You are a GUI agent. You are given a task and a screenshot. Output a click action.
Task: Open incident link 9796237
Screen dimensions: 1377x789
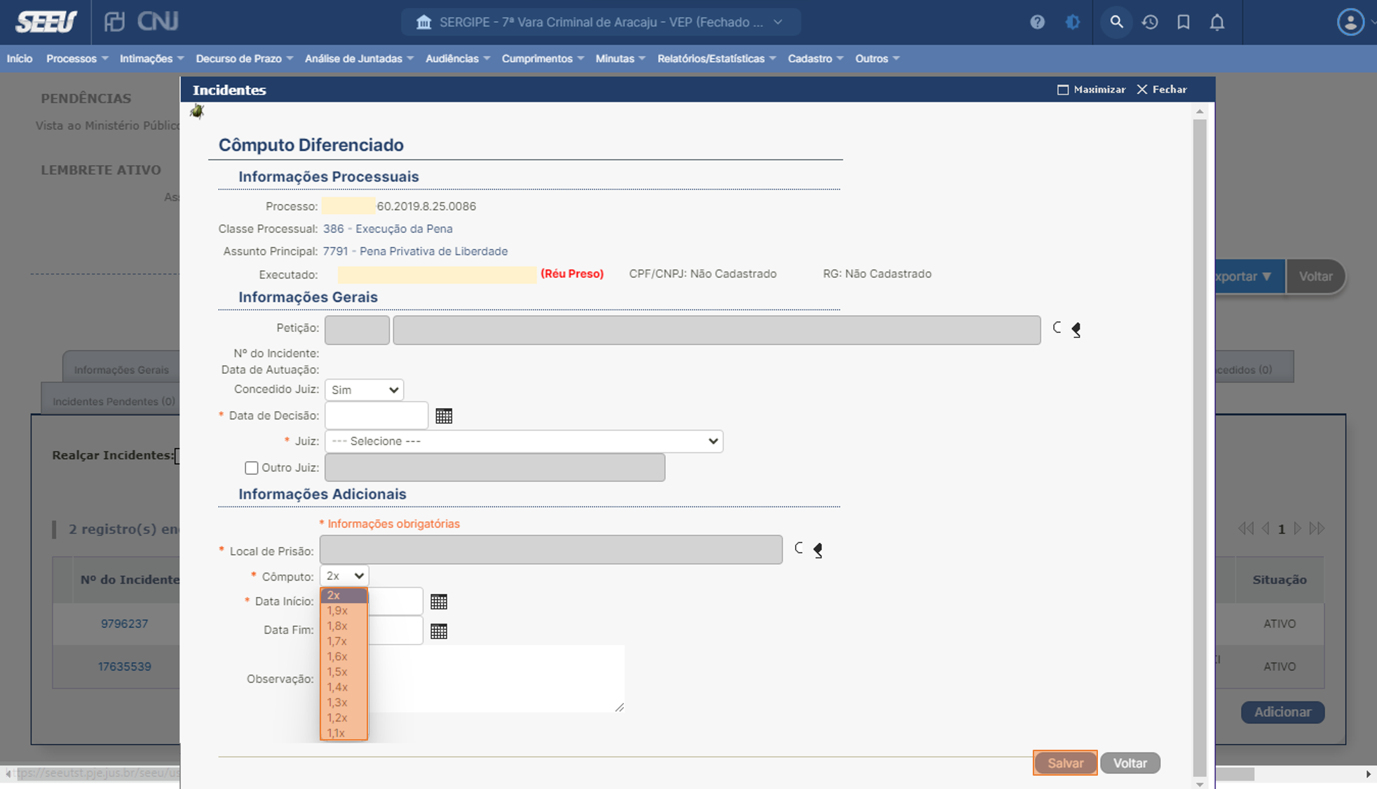(x=124, y=623)
